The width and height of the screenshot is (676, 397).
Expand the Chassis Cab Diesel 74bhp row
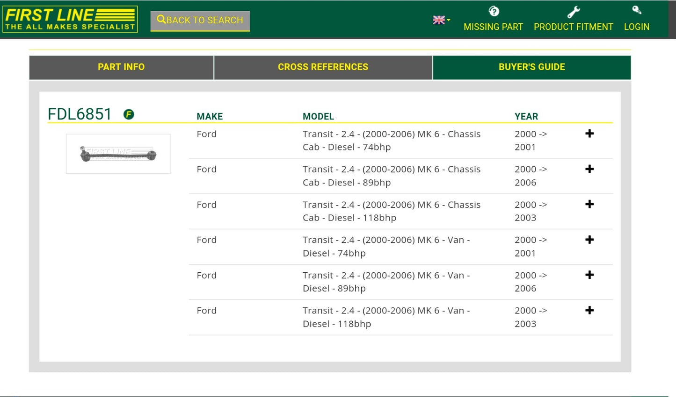[x=589, y=134]
